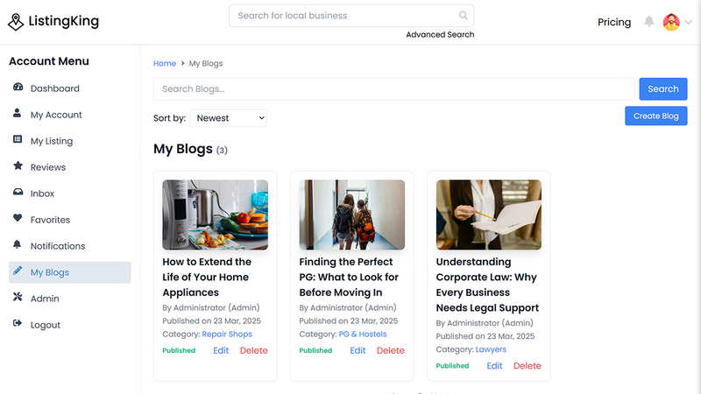The image size is (701, 394).
Task: Click the Inbox tray icon
Action: tap(18, 192)
